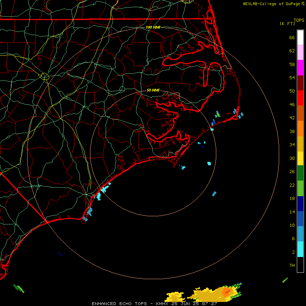Image resolution: width=306 pixels, height=306 pixels.
Task: Click the '18' legend value
Action: click(x=292, y=199)
